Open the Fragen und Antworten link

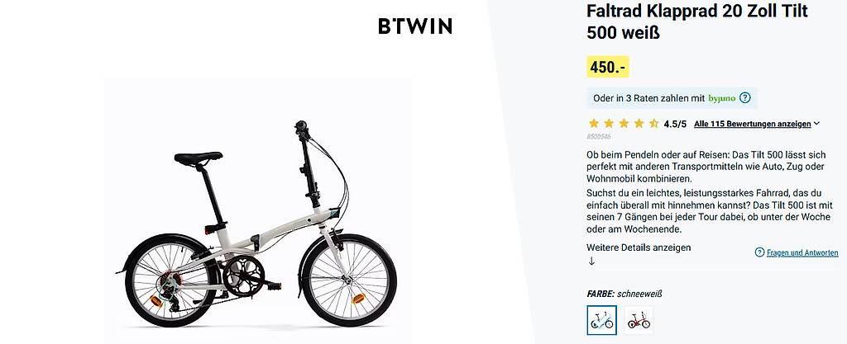click(x=802, y=252)
